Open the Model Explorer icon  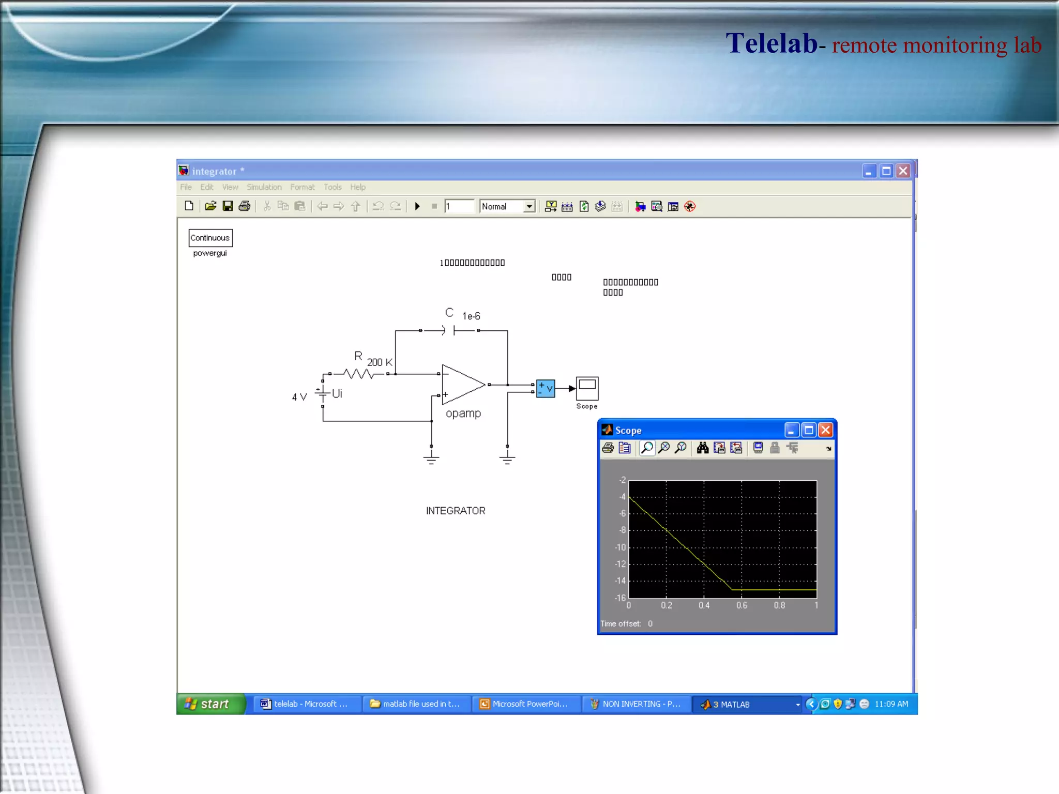(657, 206)
